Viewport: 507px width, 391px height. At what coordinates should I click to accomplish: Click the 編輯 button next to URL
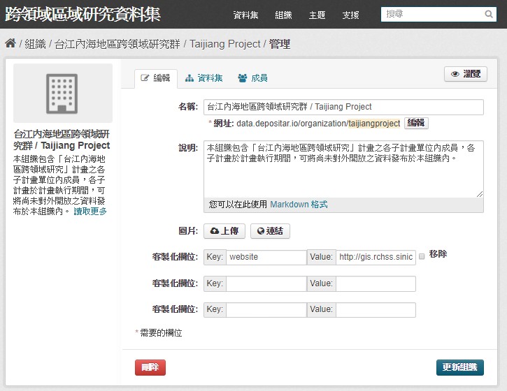[416, 123]
